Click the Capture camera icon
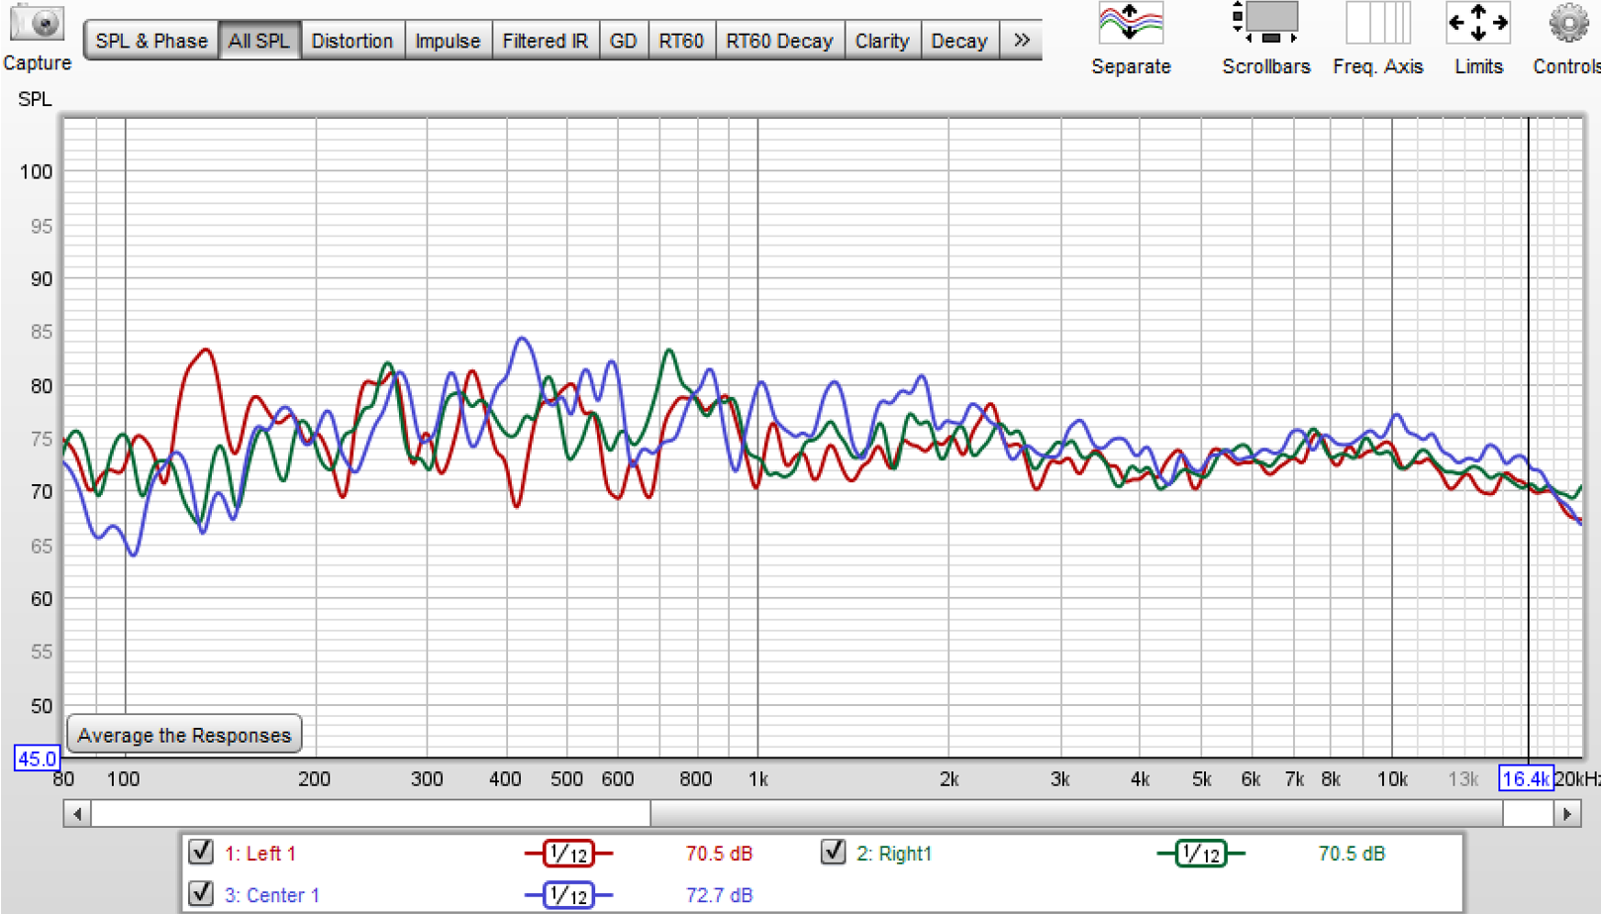Screen dimensions: 1601x914 37,24
